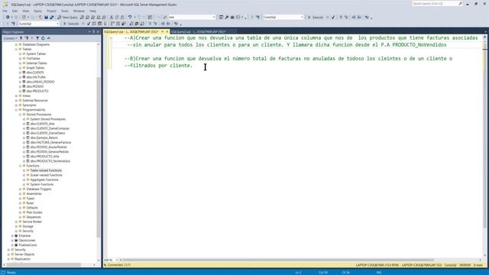The height and width of the screenshot is (275, 489).
Task: Select the dbo.LINEAS_PEDIDO table
Action: click(x=40, y=82)
